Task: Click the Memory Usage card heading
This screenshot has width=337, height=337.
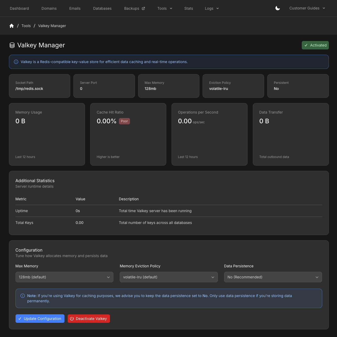Action: (x=29, y=112)
